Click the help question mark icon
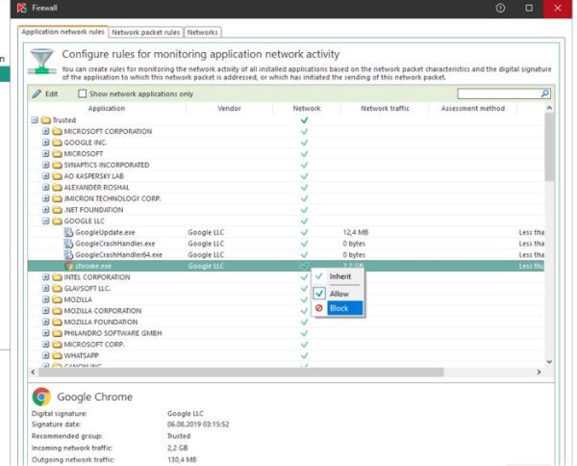This screenshot has width=577, height=466. pos(499,9)
